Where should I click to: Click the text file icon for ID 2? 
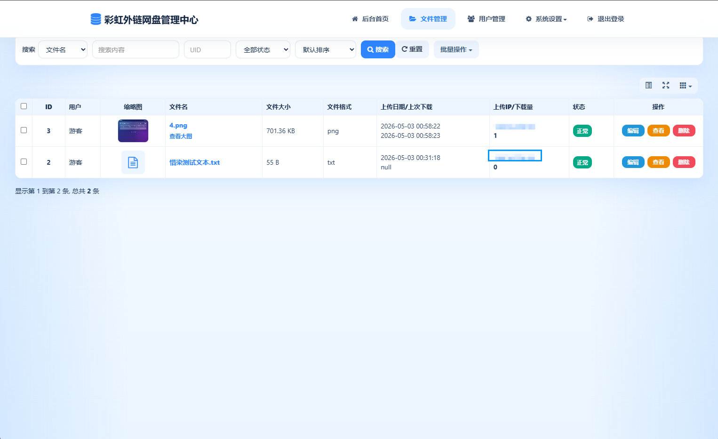[133, 162]
